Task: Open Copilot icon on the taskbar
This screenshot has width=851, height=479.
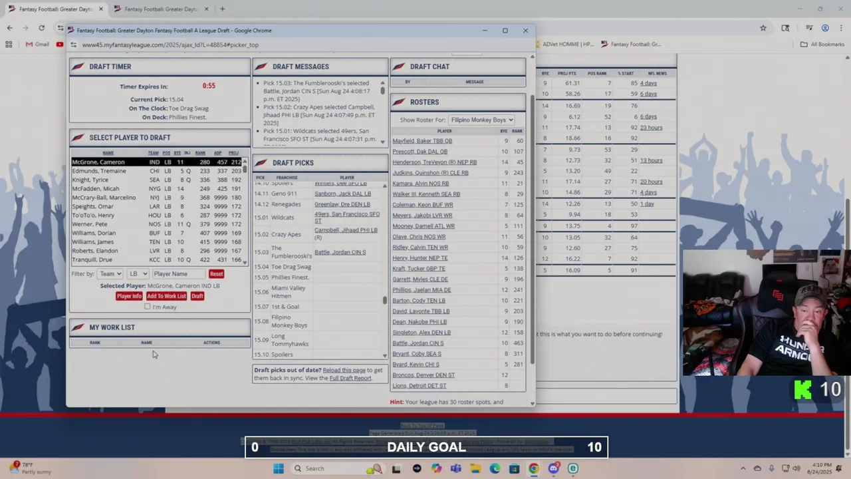Action: click(435, 468)
